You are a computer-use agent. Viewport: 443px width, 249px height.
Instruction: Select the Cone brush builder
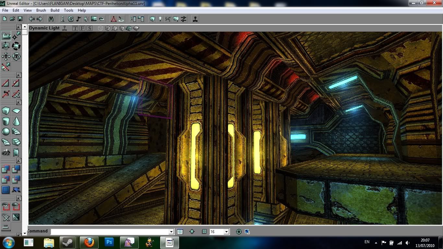(x=16, y=121)
